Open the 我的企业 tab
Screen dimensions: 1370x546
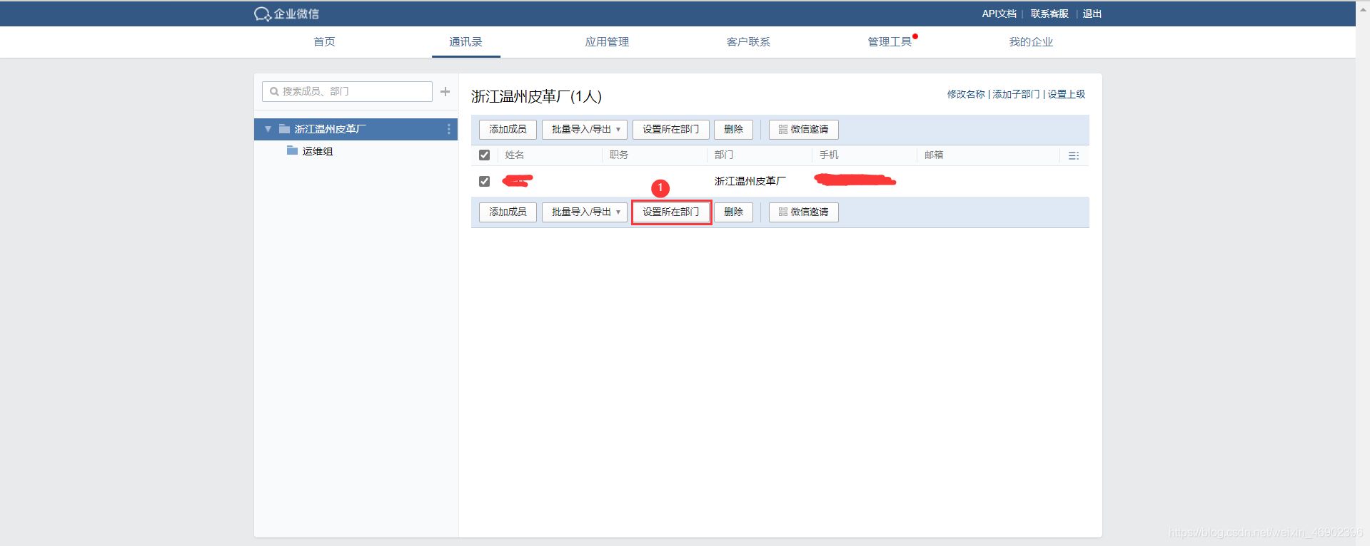pos(1031,42)
